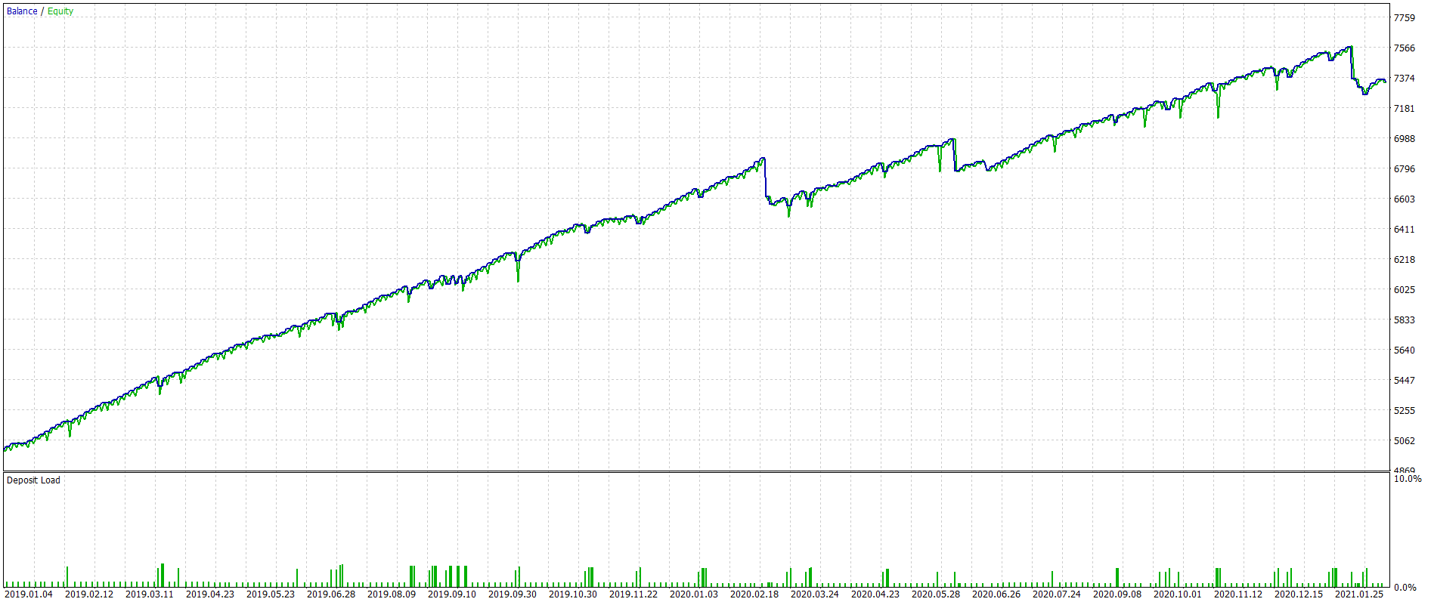Click the 6411 axis label

click(1404, 230)
